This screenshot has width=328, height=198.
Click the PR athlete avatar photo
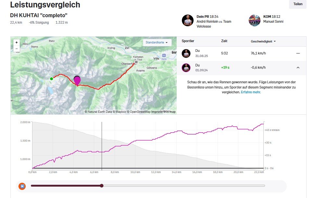[x=187, y=20]
